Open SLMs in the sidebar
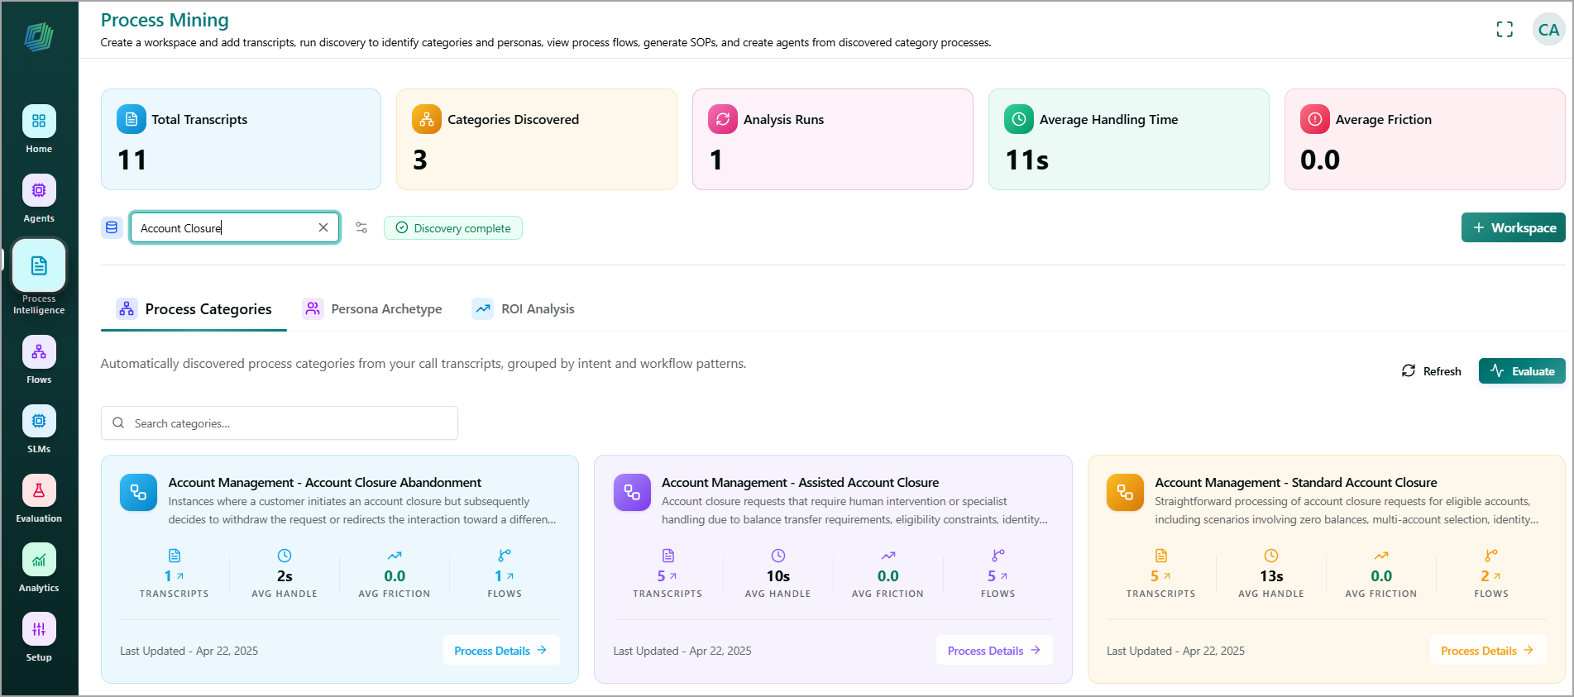The width and height of the screenshot is (1574, 697). tap(39, 430)
